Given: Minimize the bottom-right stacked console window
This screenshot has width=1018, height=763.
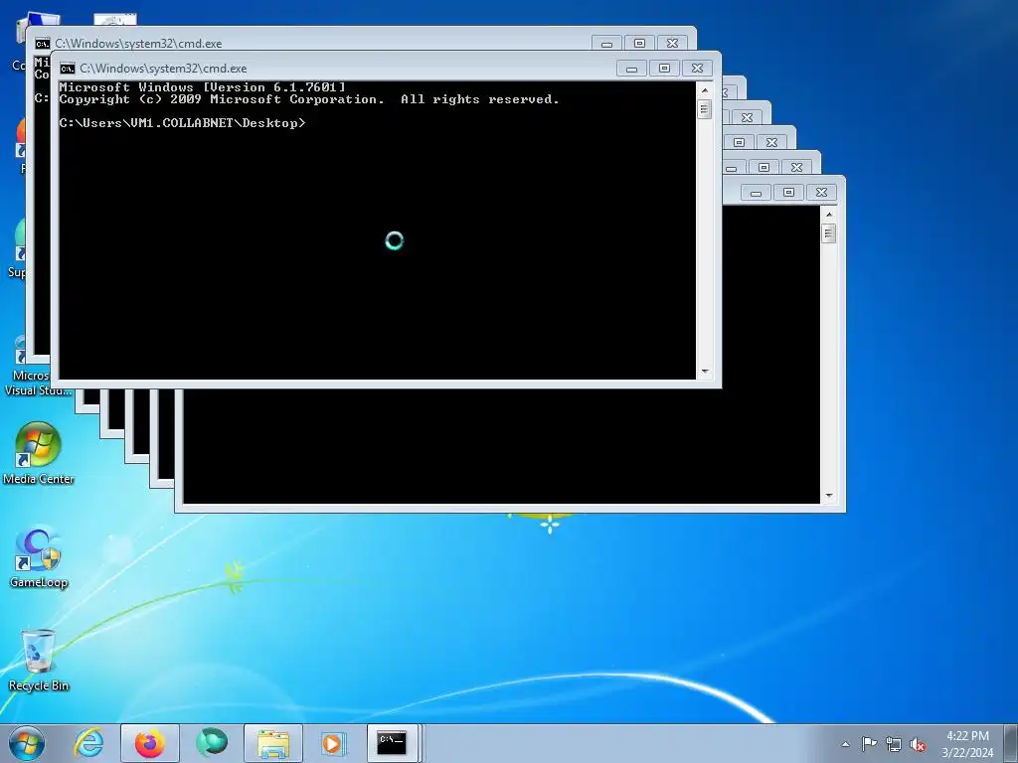Looking at the screenshot, I should [756, 193].
